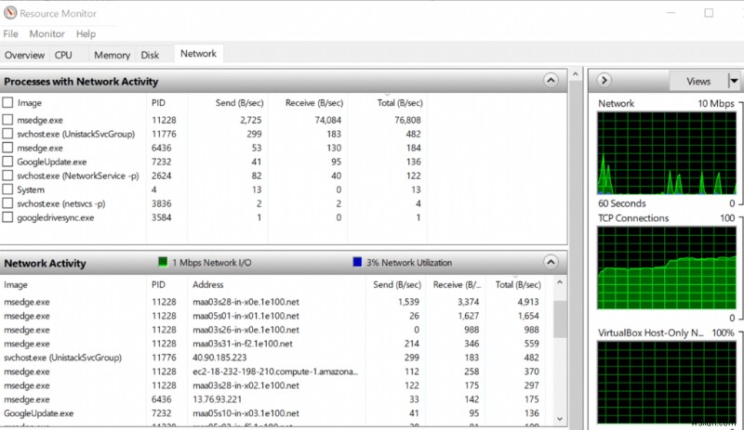Viewport: 744px width, 430px height.
Task: Check svchost.exe (UnistackSvcGroup) process
Action: pos(7,134)
